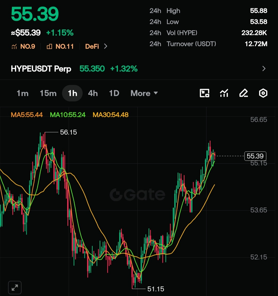
Task: Tap the 51.15 low marker label
Action: click(x=156, y=289)
